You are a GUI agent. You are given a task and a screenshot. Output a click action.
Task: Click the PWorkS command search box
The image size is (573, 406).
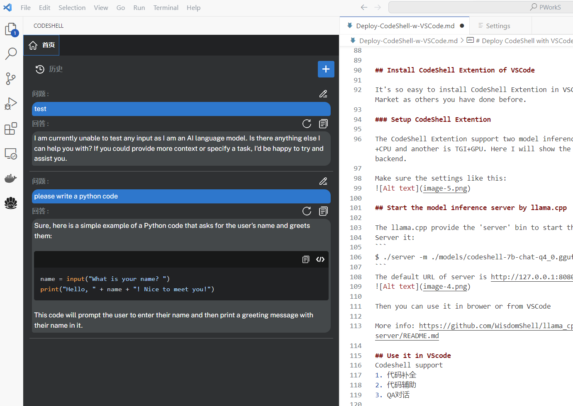(481, 7)
